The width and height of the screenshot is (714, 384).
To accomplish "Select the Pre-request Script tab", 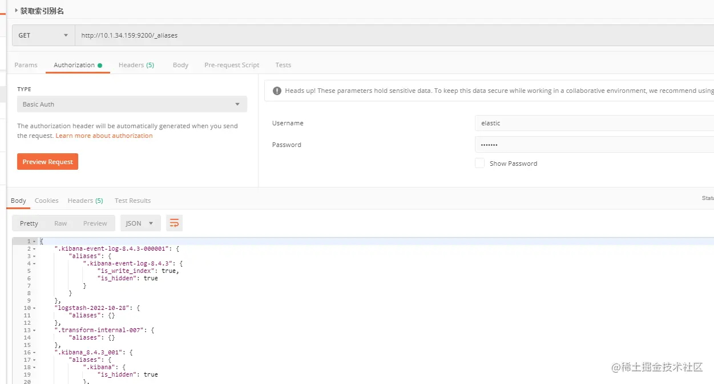I will point(232,65).
